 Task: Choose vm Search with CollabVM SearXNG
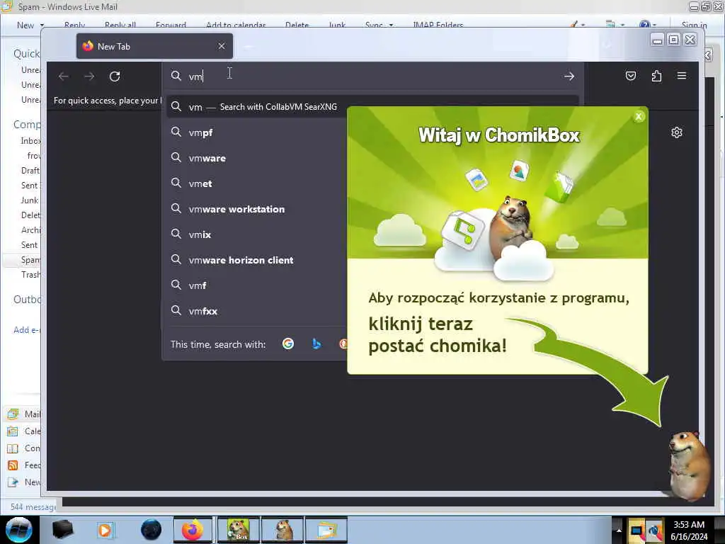[256, 107]
